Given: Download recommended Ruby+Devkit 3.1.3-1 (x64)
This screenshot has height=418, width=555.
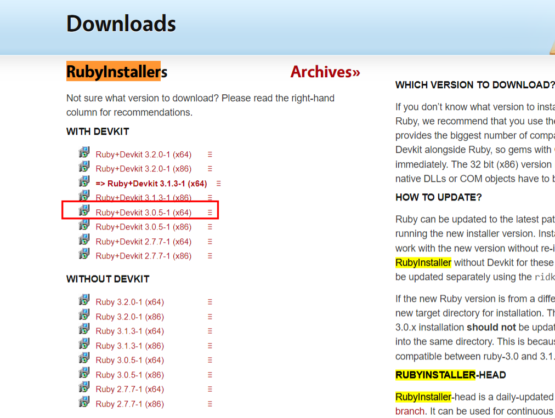Looking at the screenshot, I should (151, 184).
